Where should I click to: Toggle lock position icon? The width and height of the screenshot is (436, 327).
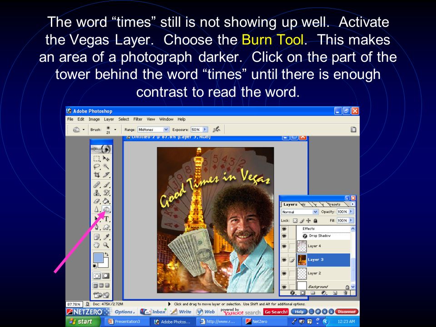pos(308,221)
